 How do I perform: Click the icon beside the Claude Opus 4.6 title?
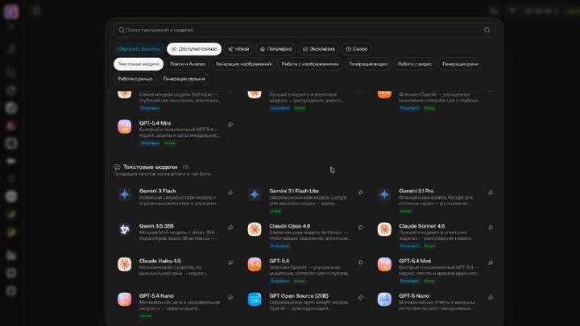tap(255, 229)
